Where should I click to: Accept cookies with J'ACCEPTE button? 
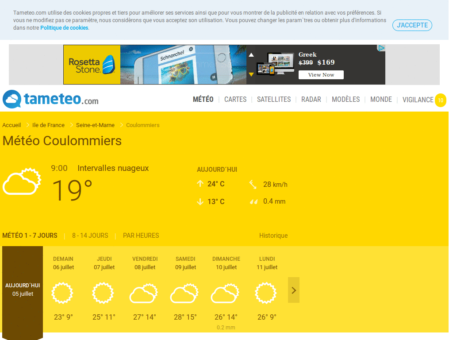[x=412, y=25]
